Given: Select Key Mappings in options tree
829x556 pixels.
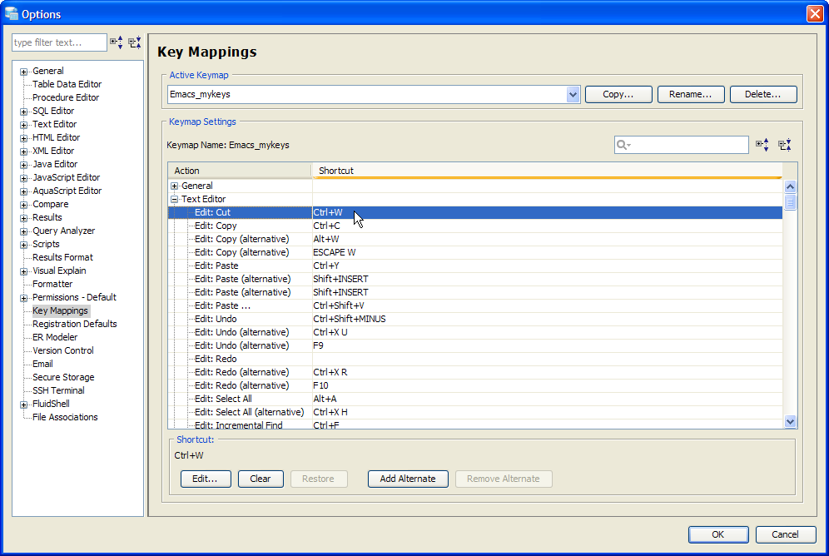Looking at the screenshot, I should tap(60, 310).
